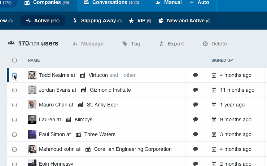Image resolution: width=267 pixels, height=166 pixels.
Task: Check the box for Jordan Evans
Action: 14,90
